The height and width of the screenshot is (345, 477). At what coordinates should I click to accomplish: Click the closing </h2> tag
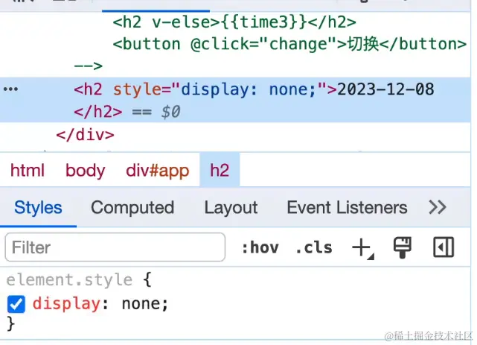click(98, 112)
